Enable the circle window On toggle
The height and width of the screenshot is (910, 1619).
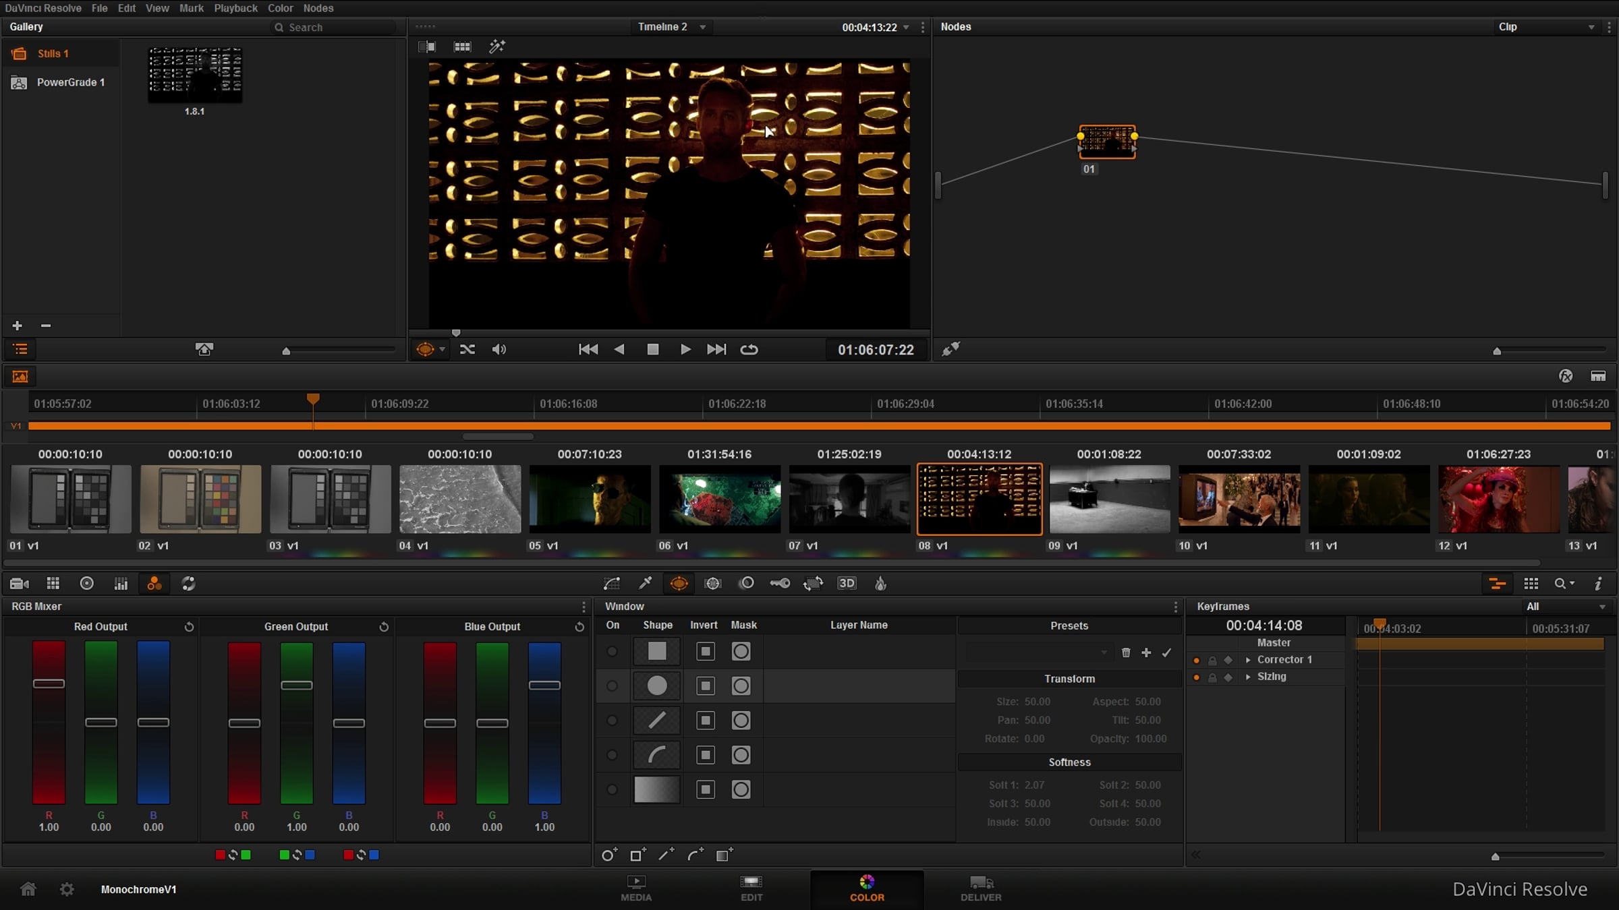tap(612, 686)
